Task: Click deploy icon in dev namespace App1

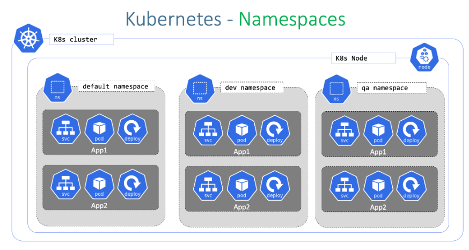Action: pyautogui.click(x=275, y=131)
